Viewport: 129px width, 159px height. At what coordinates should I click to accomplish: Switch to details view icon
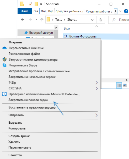coord(119,85)
